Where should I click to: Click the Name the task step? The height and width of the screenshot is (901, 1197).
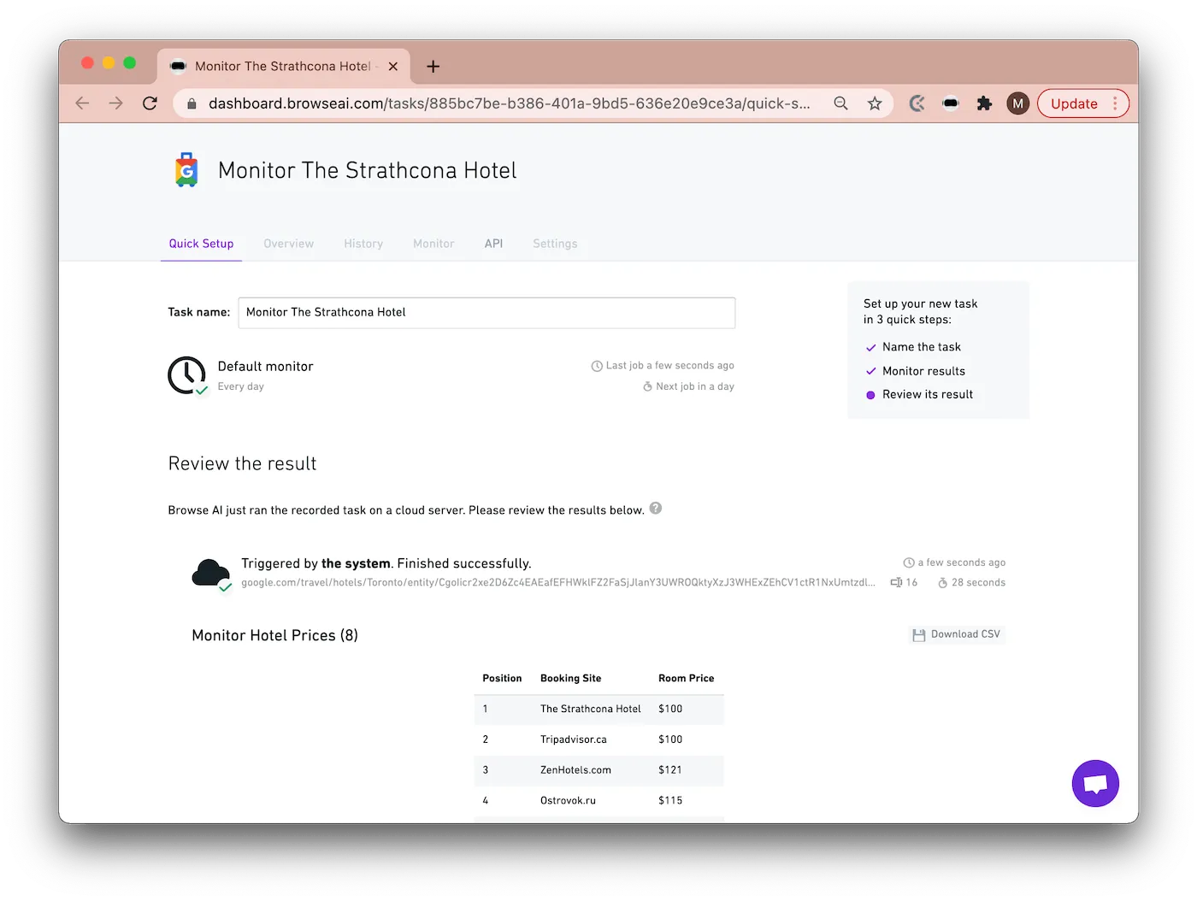click(x=922, y=347)
